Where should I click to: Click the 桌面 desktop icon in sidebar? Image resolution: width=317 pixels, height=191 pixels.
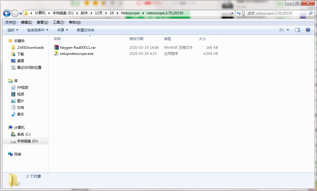(13, 61)
